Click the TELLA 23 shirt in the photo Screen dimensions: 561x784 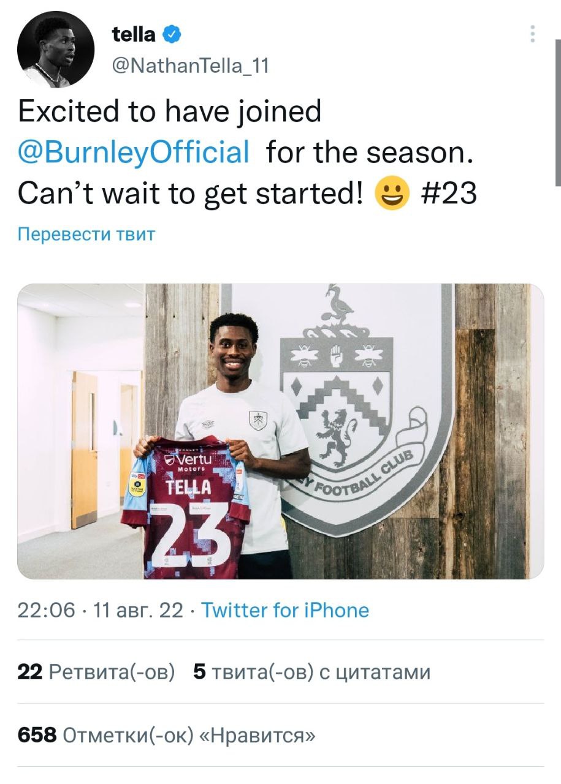tap(187, 508)
